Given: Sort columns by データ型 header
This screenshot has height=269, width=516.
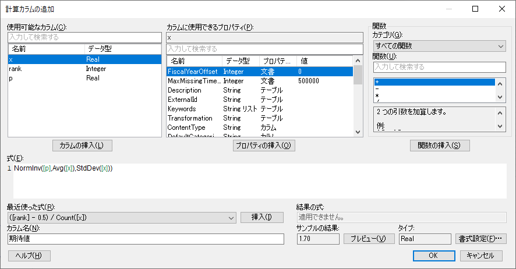Looking at the screenshot, I should (x=123, y=49).
